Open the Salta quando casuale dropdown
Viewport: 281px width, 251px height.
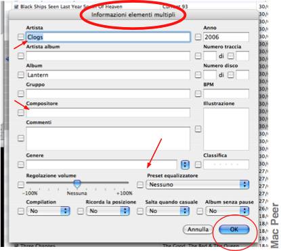point(167,211)
